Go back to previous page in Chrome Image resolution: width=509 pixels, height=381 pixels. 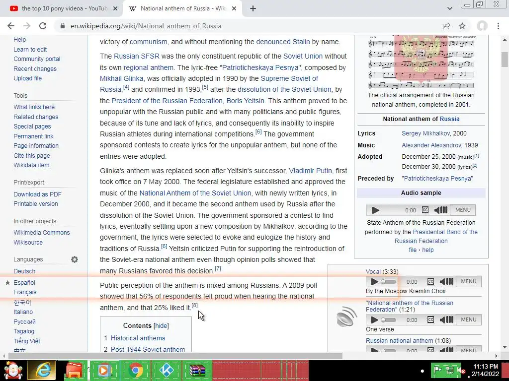click(x=11, y=26)
